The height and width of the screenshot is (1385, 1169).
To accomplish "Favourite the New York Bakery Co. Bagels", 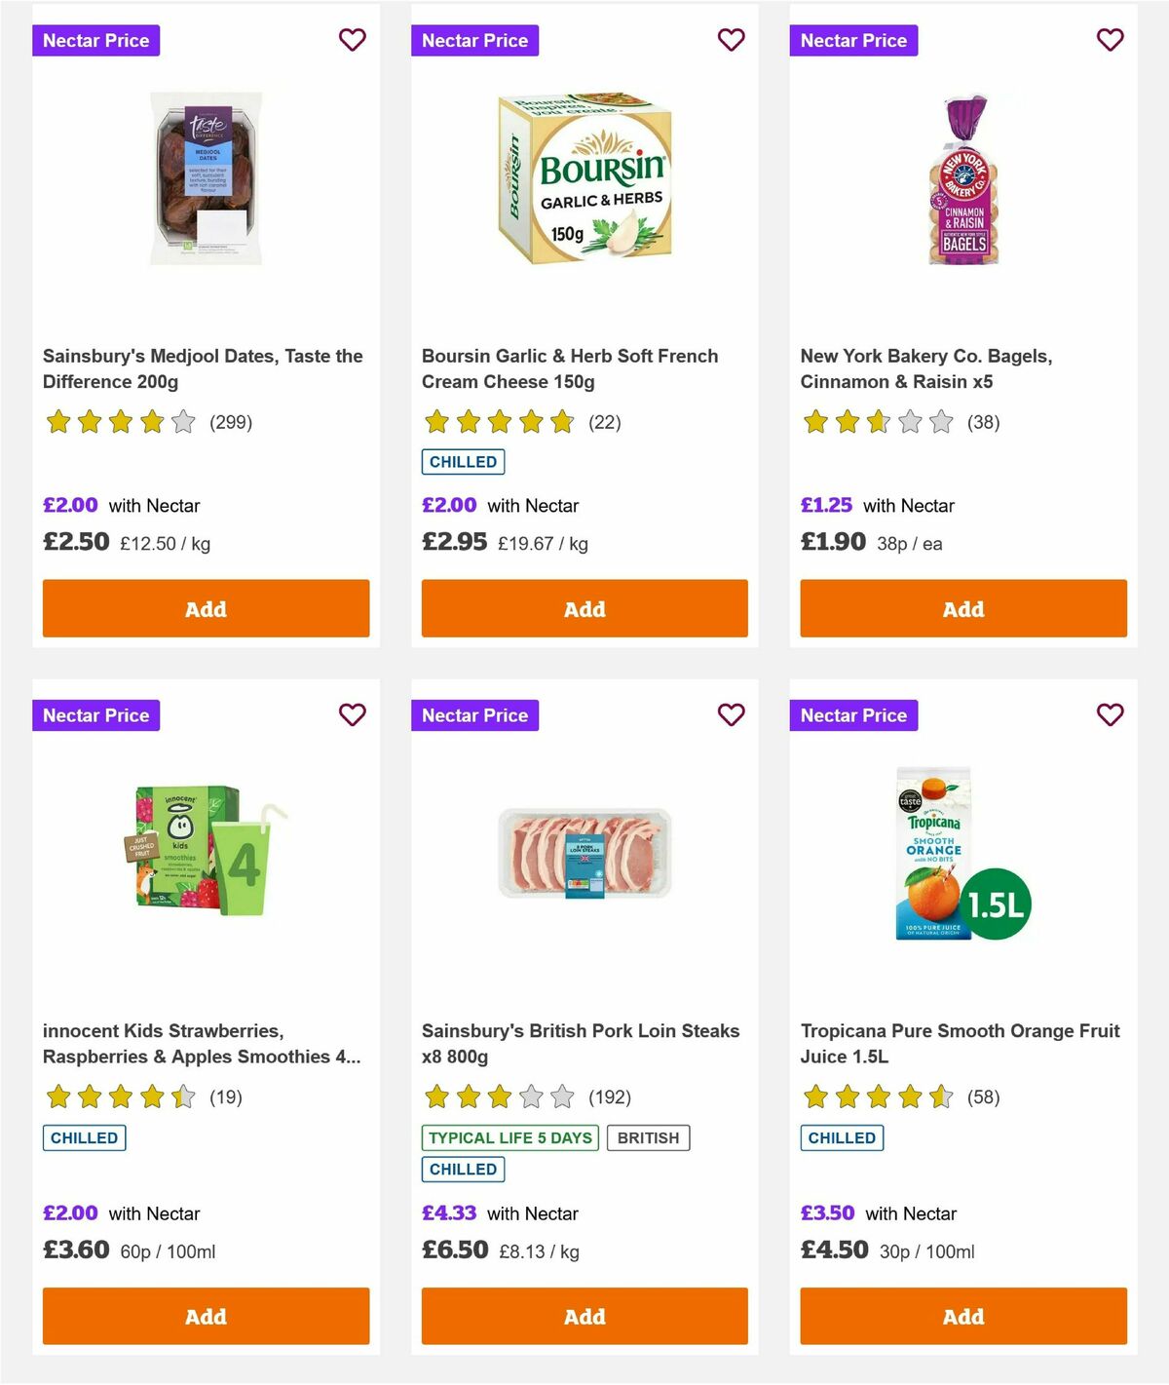I will click(x=1110, y=40).
